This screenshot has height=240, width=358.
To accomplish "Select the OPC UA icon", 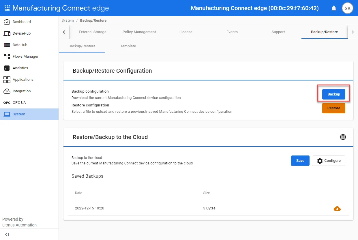I will (x=7, y=103).
